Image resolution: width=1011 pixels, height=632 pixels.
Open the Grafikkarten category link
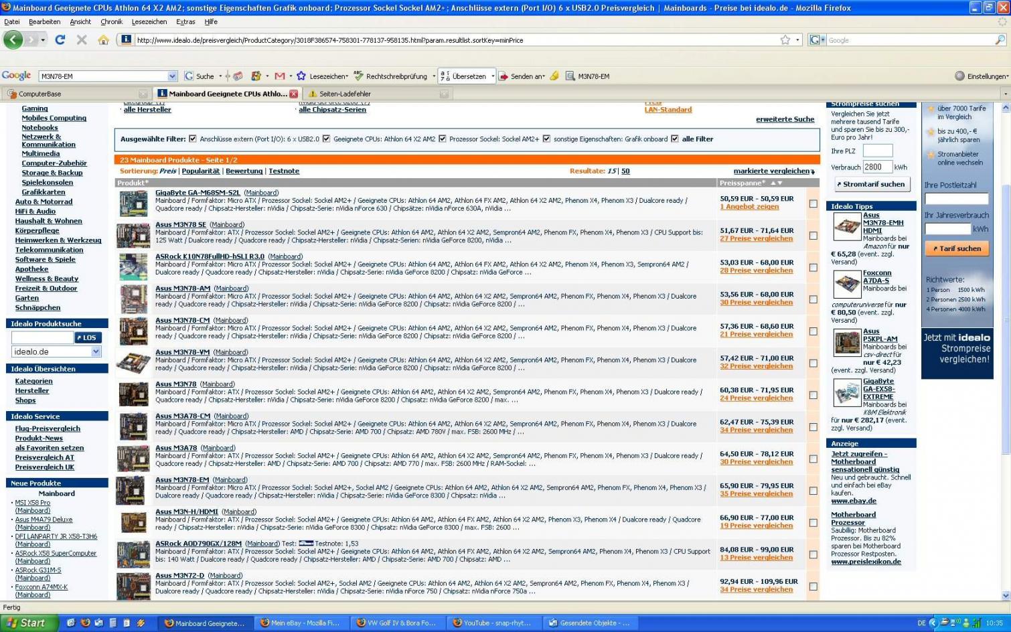[44, 192]
